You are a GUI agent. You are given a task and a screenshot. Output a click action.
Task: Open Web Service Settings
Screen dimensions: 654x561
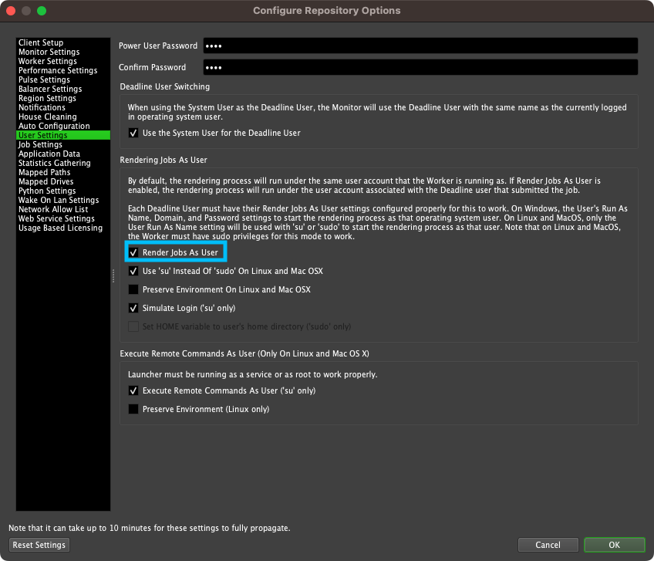click(63, 218)
